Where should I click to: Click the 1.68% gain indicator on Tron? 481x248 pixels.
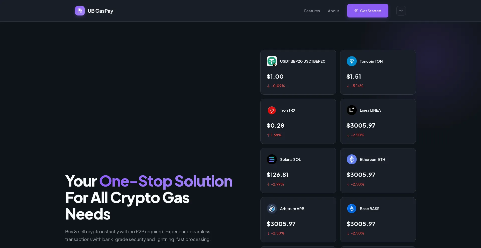[x=275, y=135]
